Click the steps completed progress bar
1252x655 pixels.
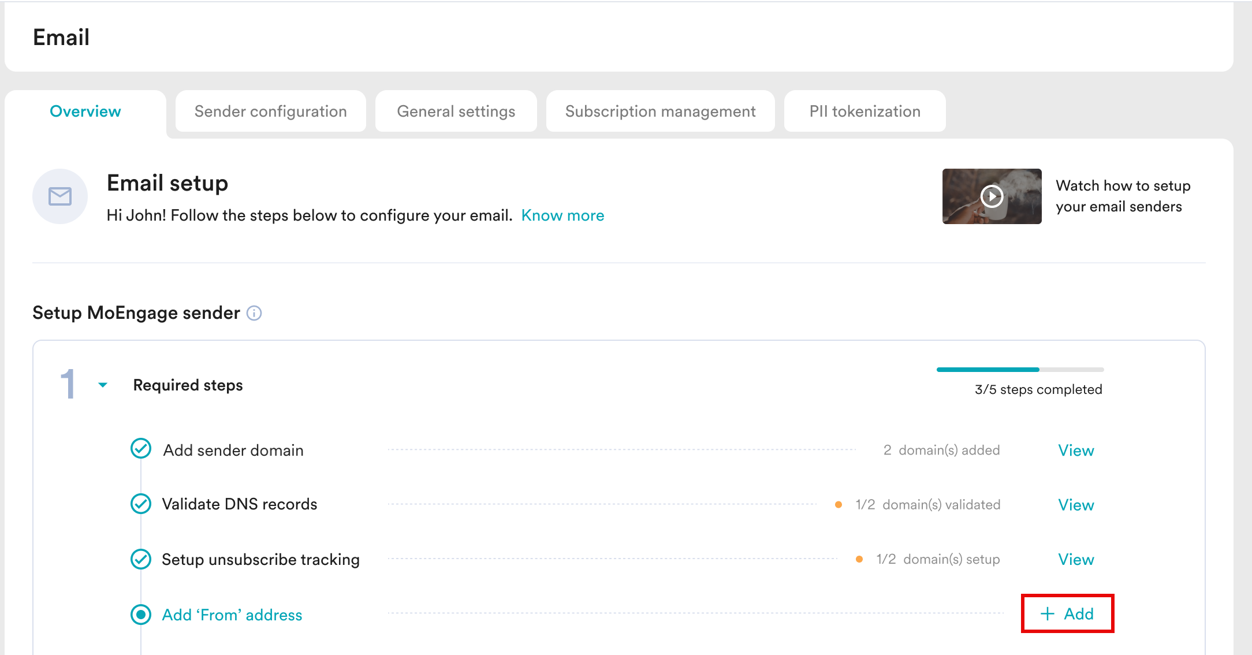pyautogui.click(x=1020, y=370)
